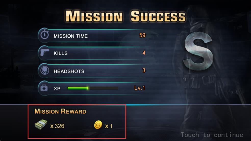Click the Kills label
The width and height of the screenshot is (251, 141).
tap(60, 53)
